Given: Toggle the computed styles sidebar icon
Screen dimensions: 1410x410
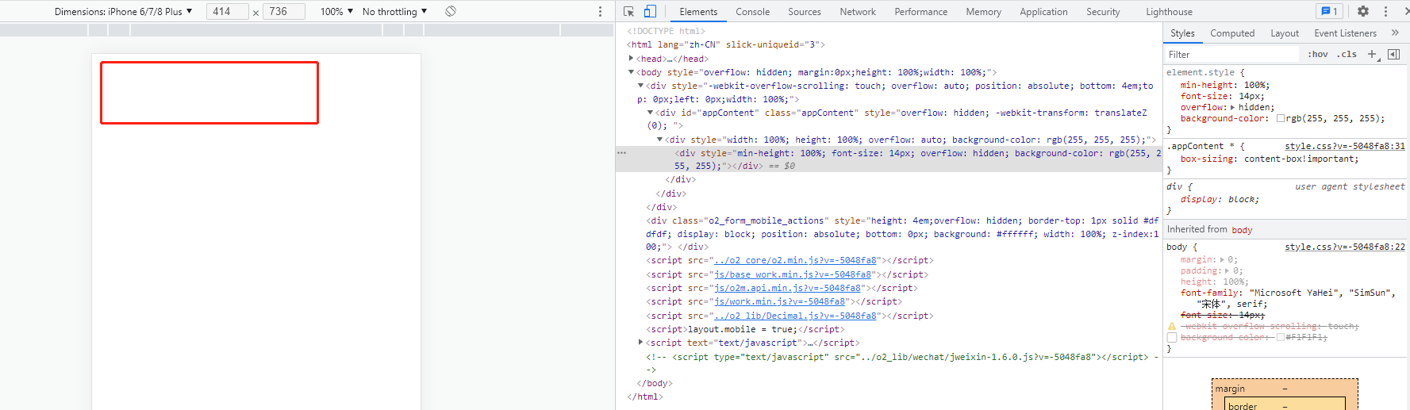Looking at the screenshot, I should click(1393, 54).
